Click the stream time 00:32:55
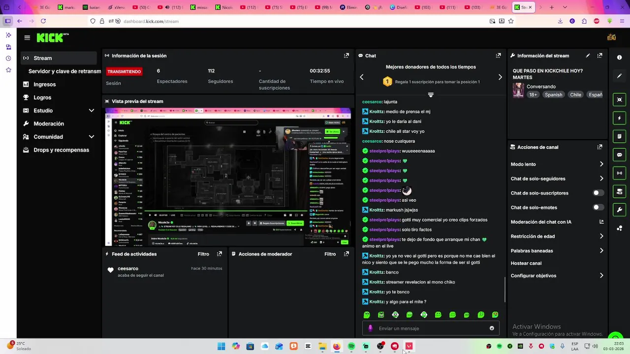630x354 pixels. 320,71
